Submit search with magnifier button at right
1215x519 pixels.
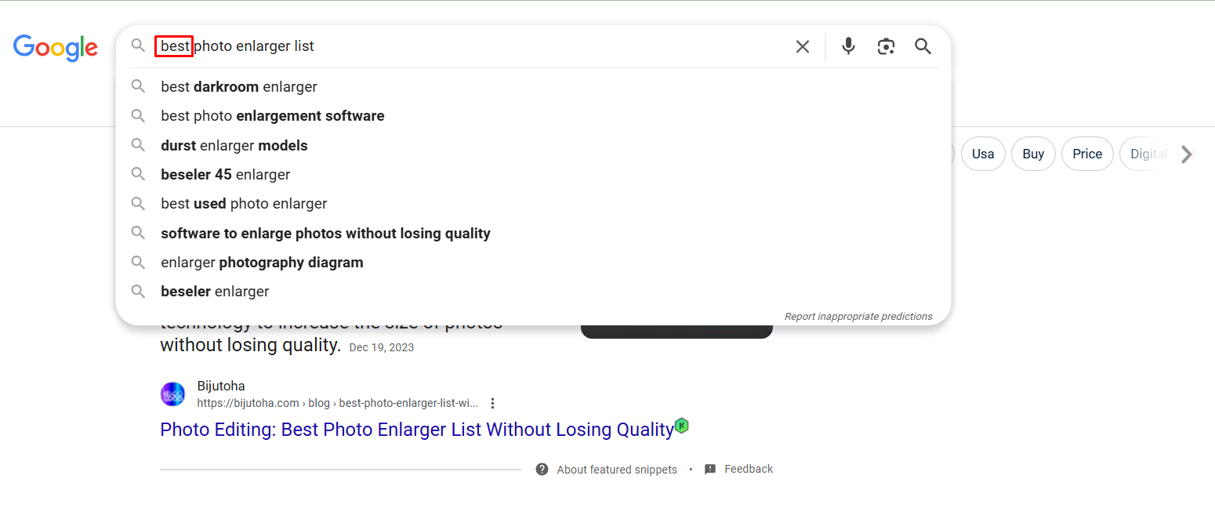(x=923, y=46)
